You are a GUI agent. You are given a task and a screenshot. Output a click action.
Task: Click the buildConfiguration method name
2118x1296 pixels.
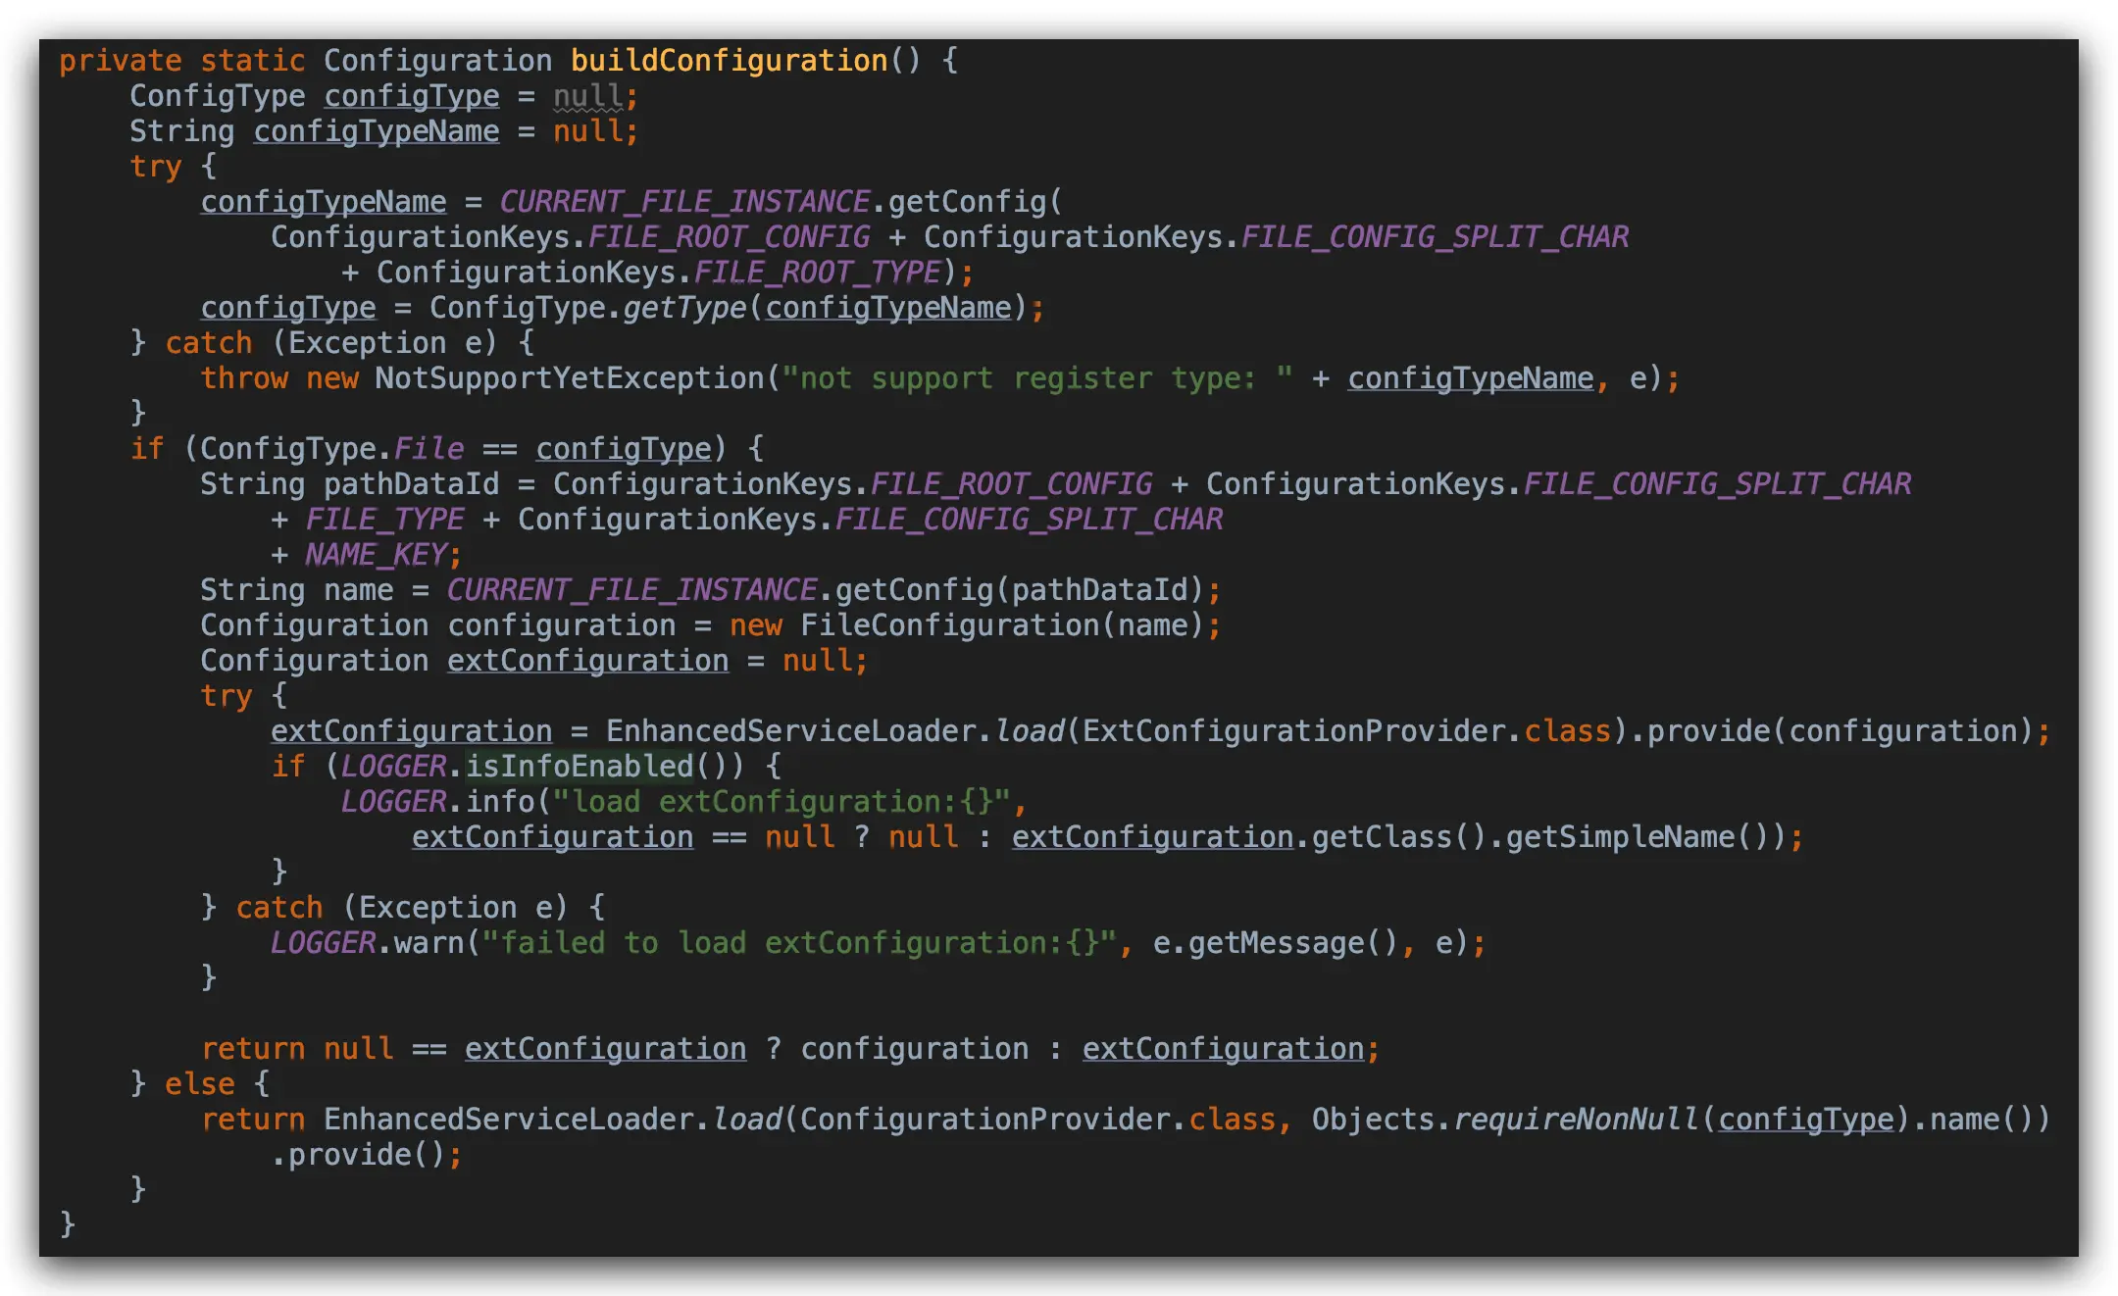(x=729, y=61)
